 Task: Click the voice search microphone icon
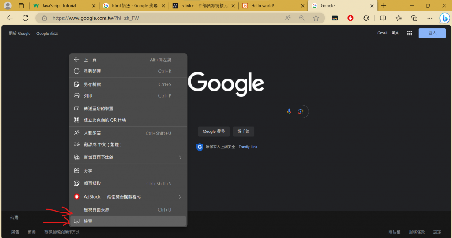289,111
